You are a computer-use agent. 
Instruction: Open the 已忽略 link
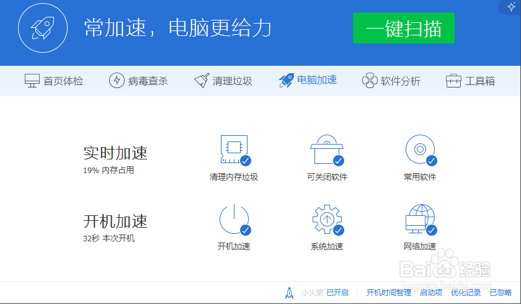[x=501, y=292]
